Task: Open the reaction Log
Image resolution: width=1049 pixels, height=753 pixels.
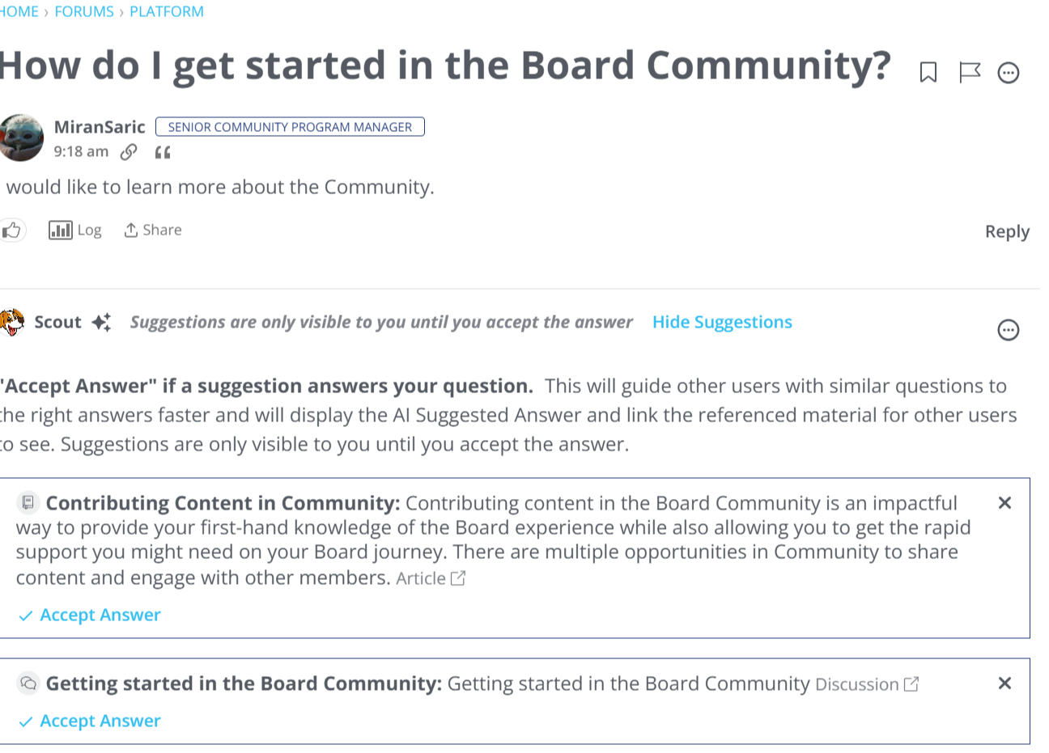Action: [75, 231]
